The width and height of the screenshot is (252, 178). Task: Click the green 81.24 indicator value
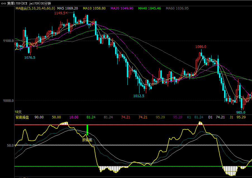coord(91,117)
